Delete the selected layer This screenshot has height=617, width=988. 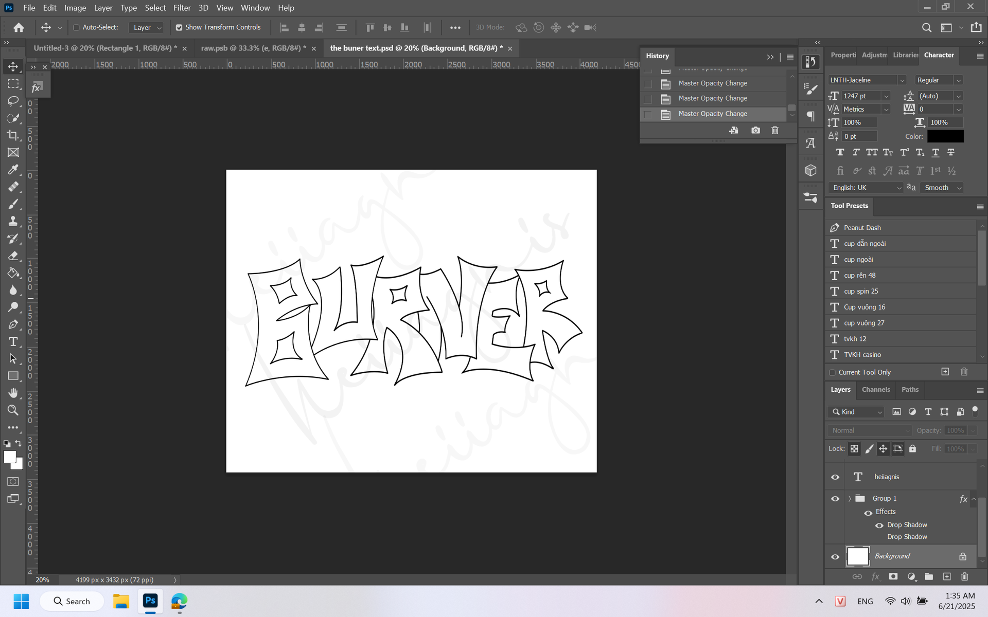(965, 577)
